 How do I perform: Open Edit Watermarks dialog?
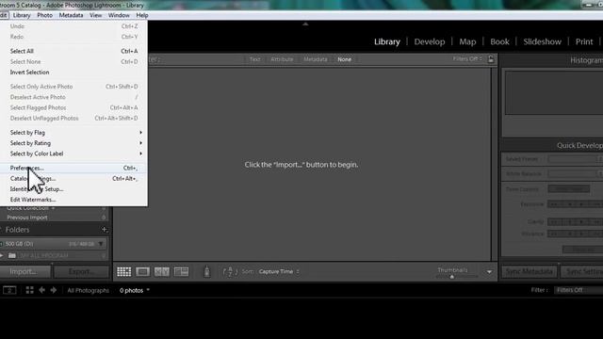[x=73, y=200]
